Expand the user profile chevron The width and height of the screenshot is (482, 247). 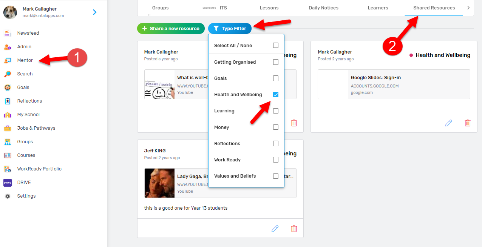[94, 12]
